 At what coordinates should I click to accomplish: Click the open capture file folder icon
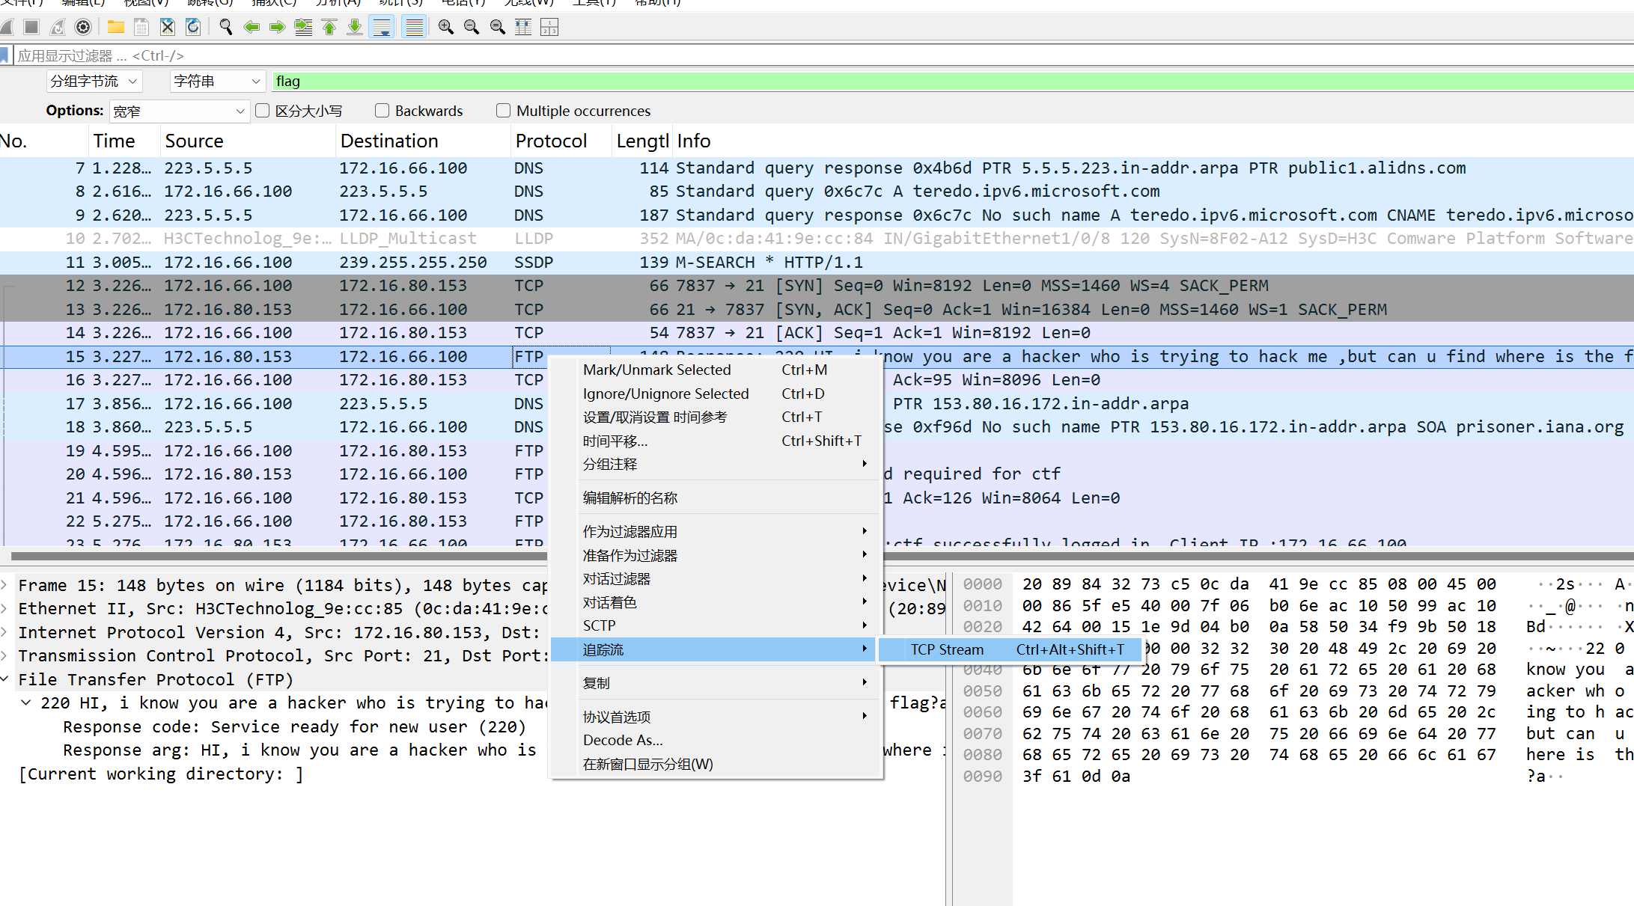(115, 28)
